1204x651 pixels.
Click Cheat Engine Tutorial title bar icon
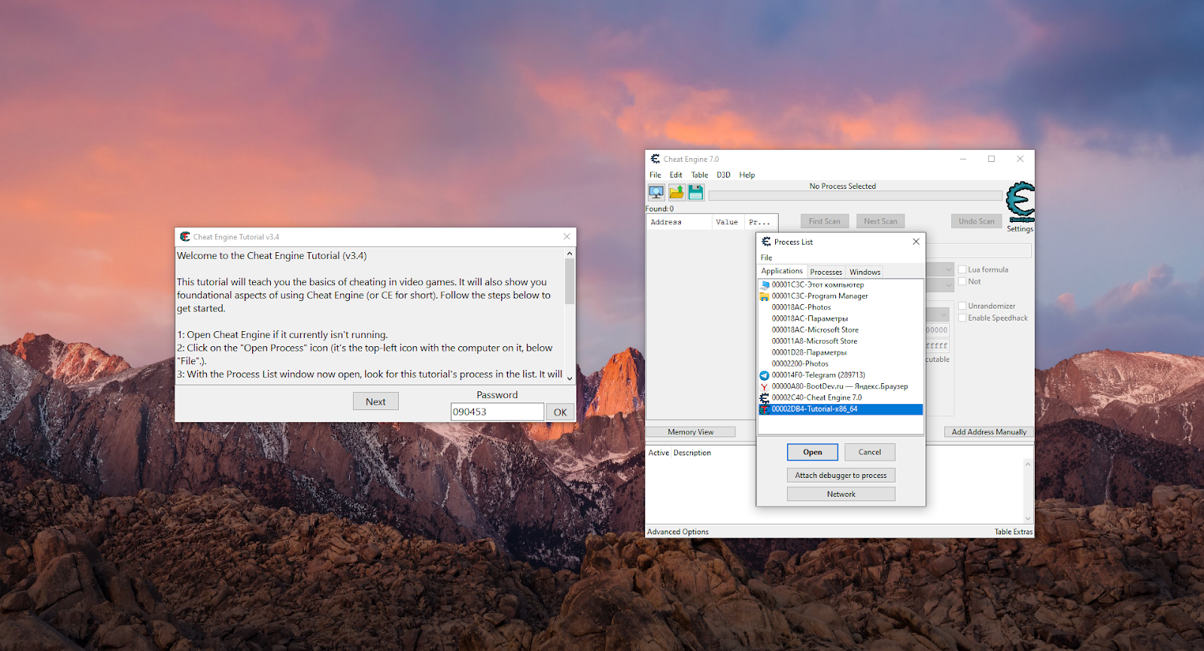185,236
